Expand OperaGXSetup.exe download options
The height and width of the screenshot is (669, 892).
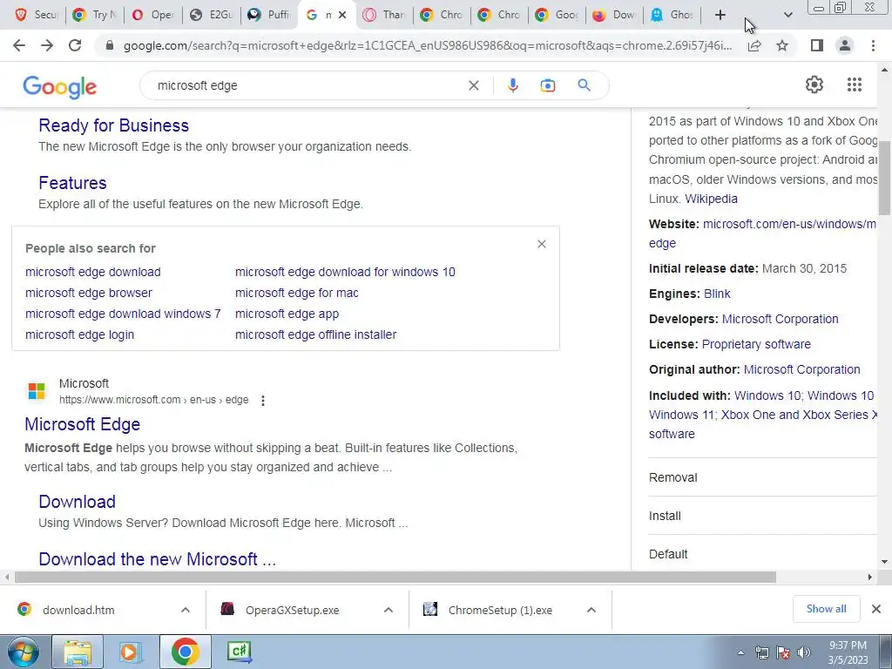point(389,610)
